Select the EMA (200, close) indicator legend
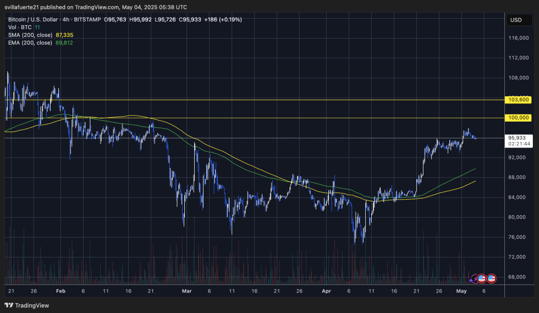The width and height of the screenshot is (539, 313). pyautogui.click(x=30, y=42)
